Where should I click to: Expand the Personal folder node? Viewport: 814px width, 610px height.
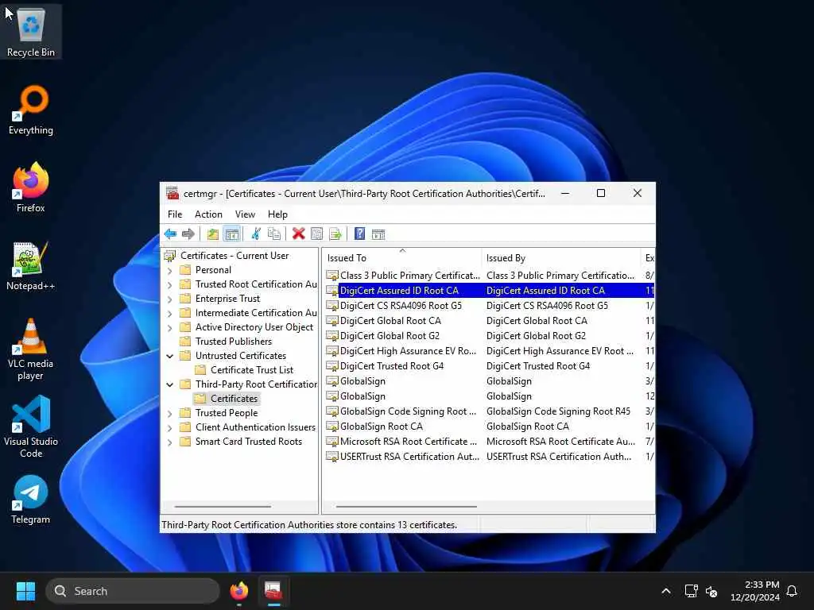point(170,270)
